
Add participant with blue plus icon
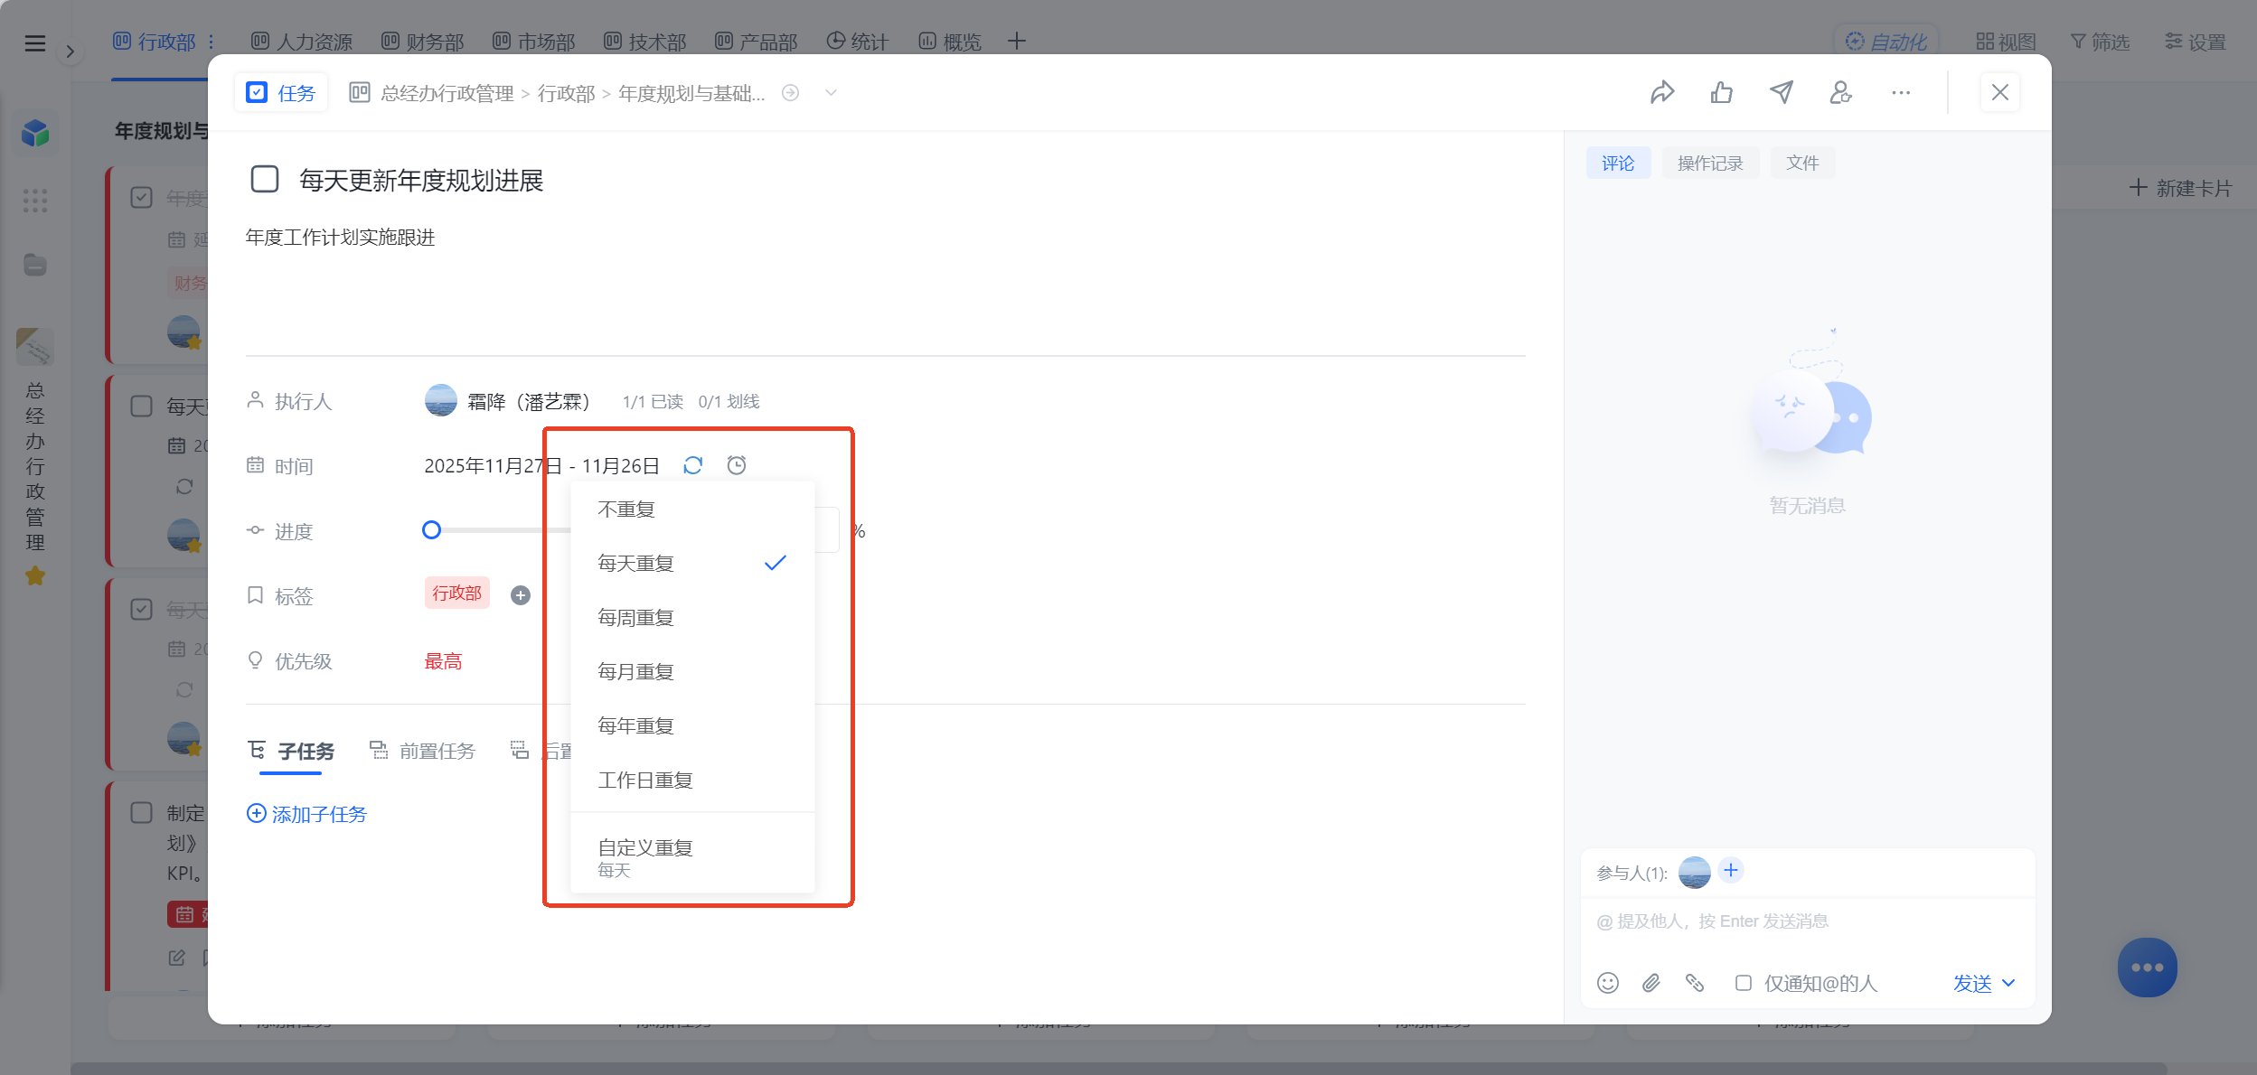(x=1731, y=871)
